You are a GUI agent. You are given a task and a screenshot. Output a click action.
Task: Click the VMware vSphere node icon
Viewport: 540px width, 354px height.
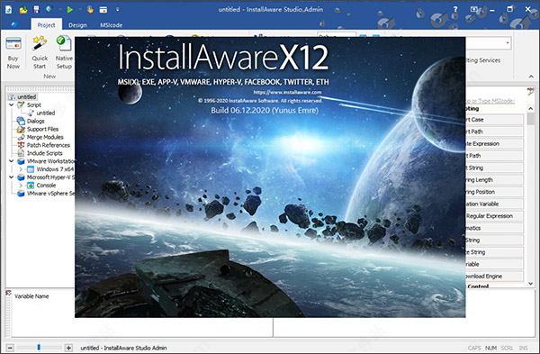[21, 194]
